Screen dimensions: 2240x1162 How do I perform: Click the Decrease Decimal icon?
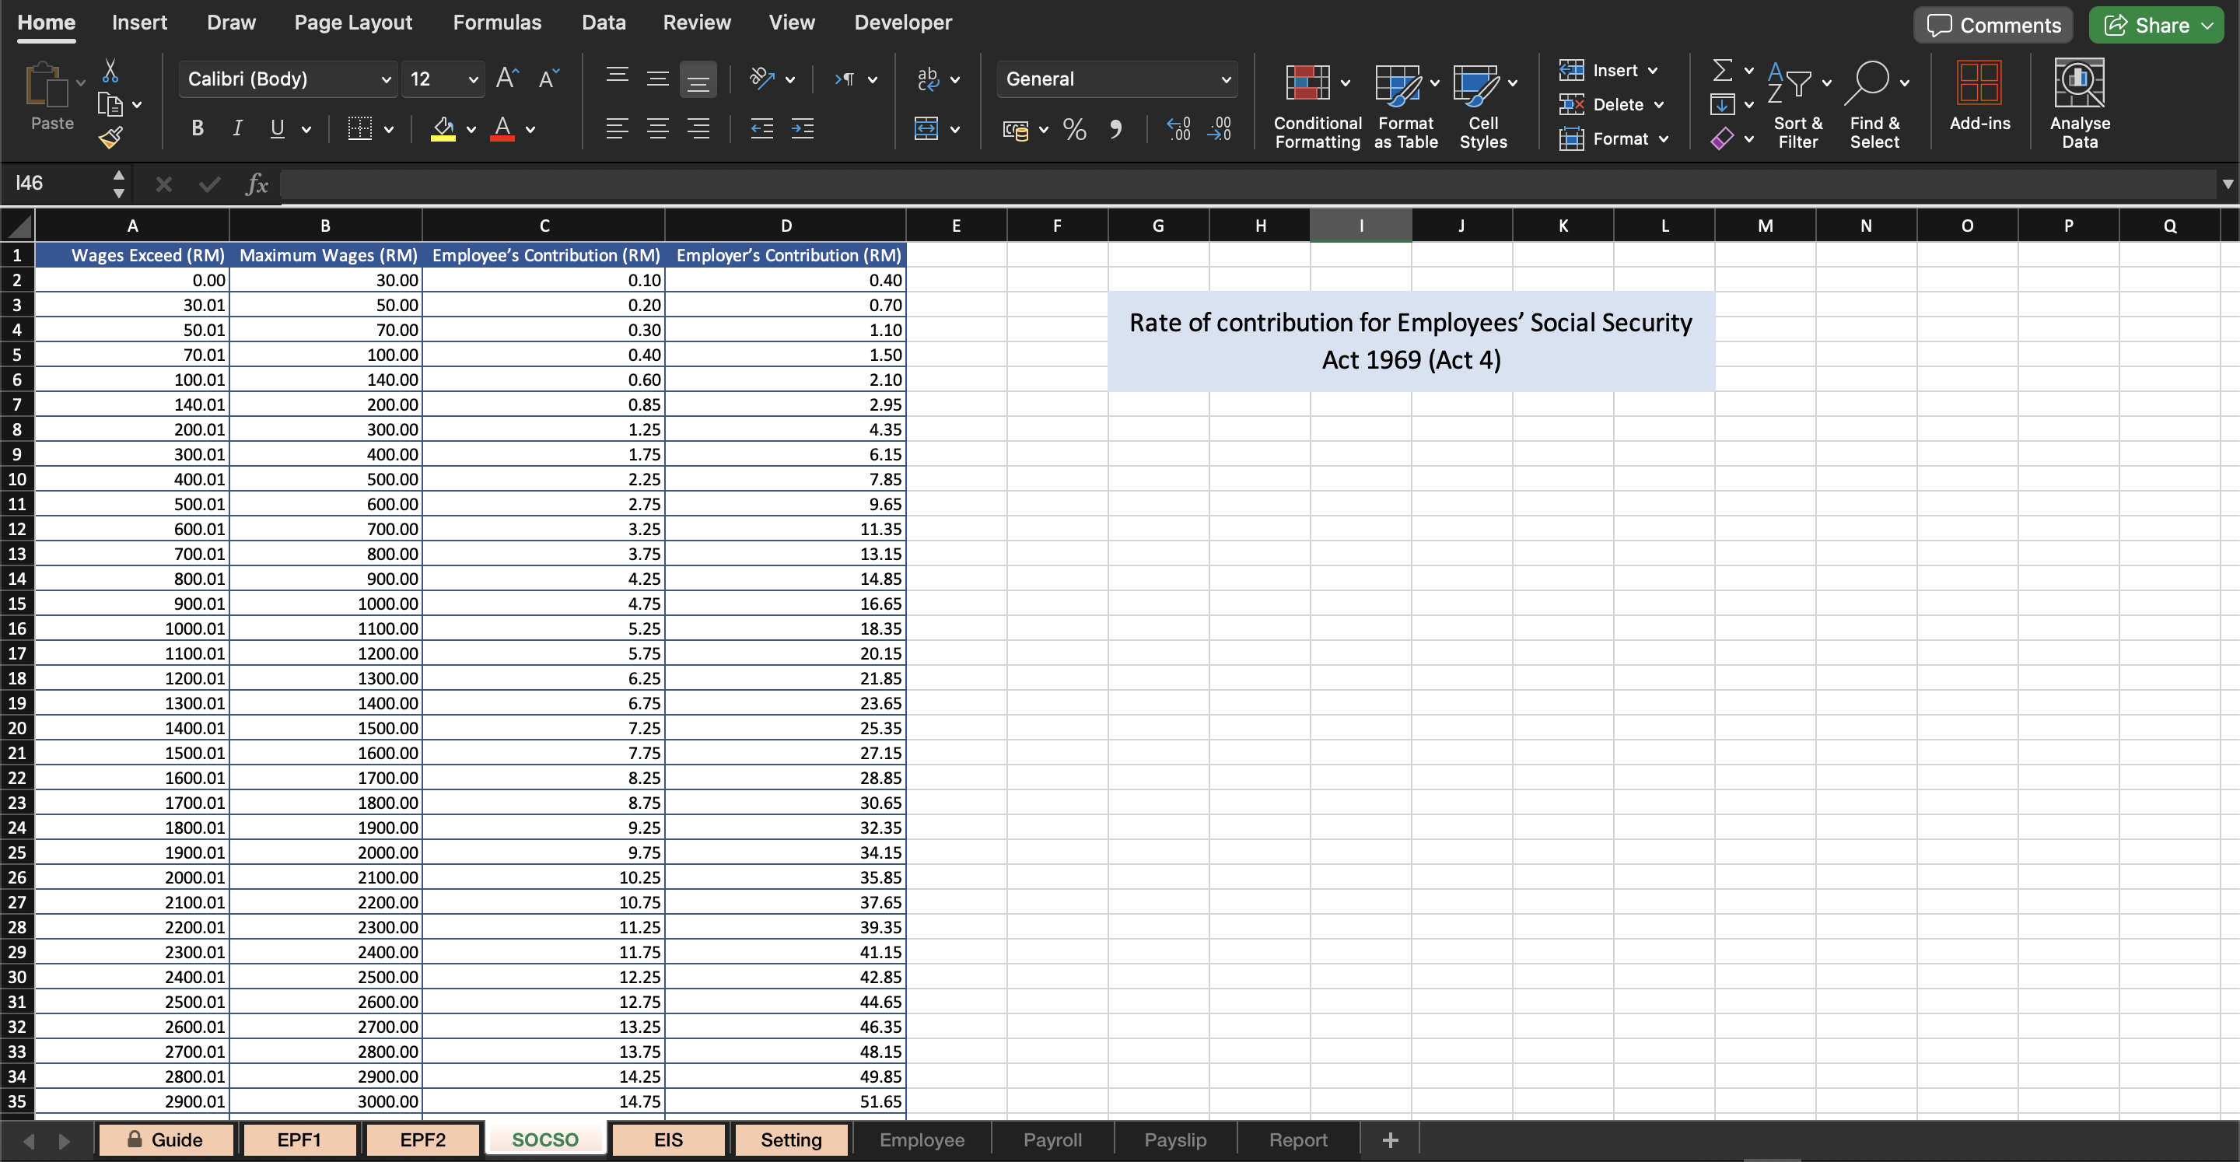click(x=1219, y=130)
